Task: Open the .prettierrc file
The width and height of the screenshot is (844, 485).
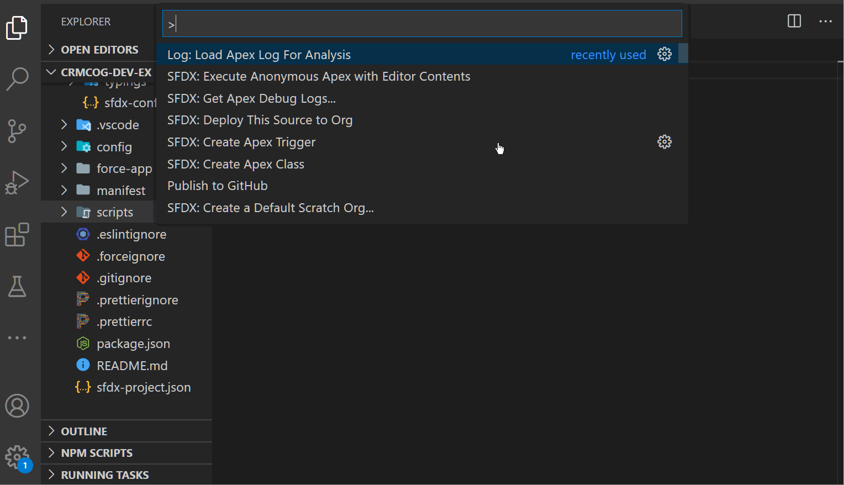Action: pos(124,321)
